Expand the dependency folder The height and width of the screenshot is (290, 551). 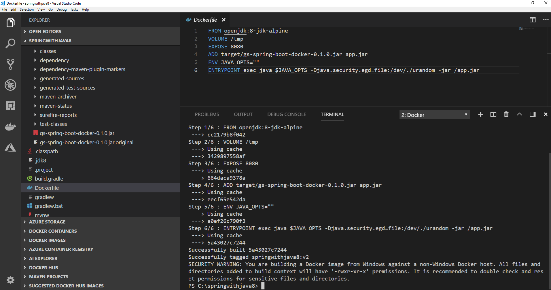tap(100, 60)
